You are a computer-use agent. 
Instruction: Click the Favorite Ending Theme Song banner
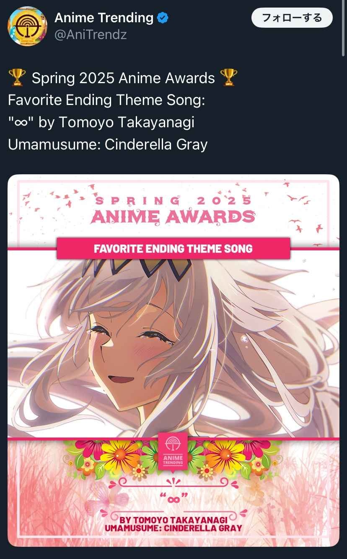click(173, 249)
